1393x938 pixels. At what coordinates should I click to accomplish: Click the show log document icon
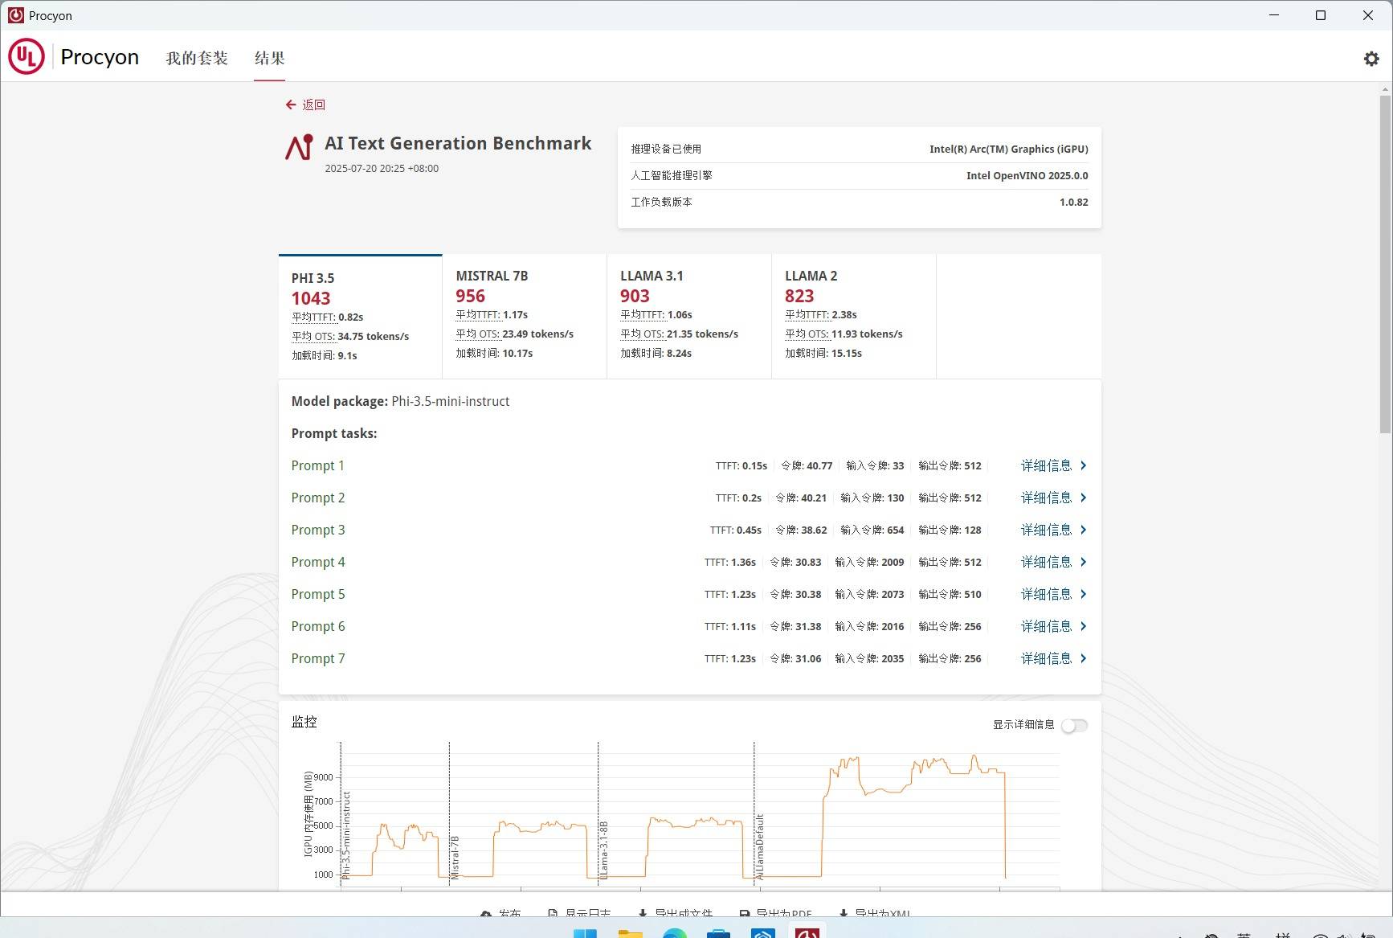553,914
